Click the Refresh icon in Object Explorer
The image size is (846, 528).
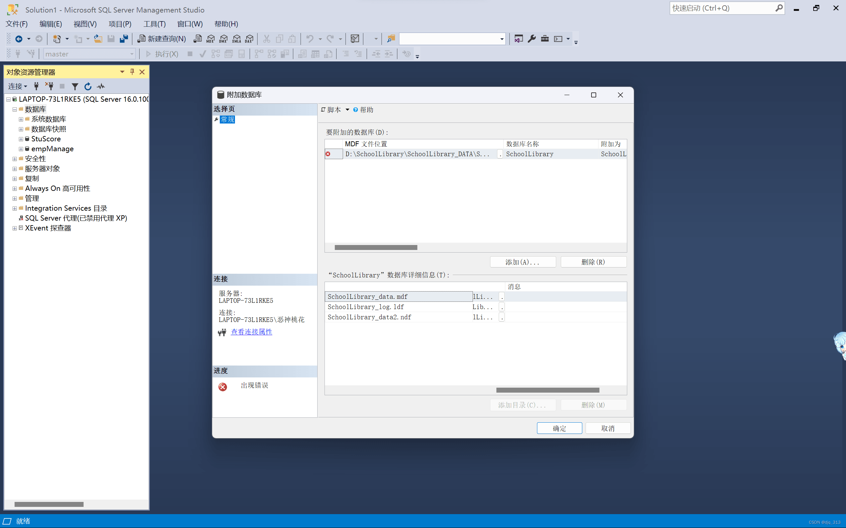(88, 86)
